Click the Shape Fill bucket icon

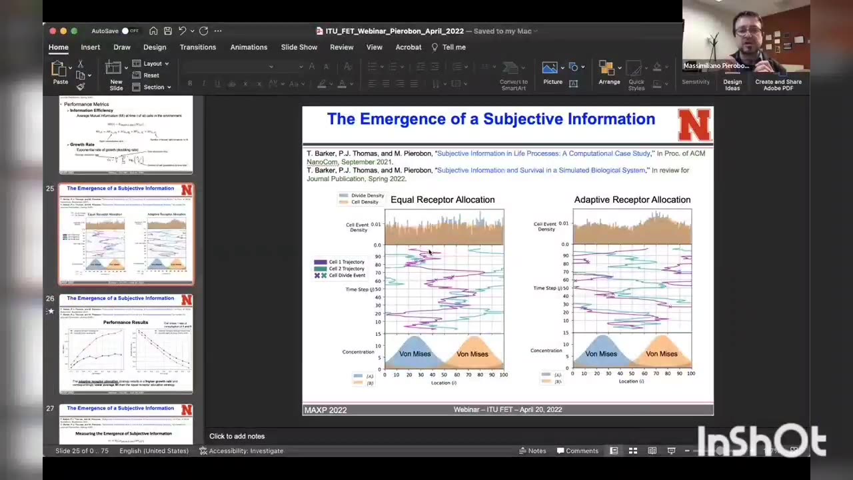pos(656,67)
